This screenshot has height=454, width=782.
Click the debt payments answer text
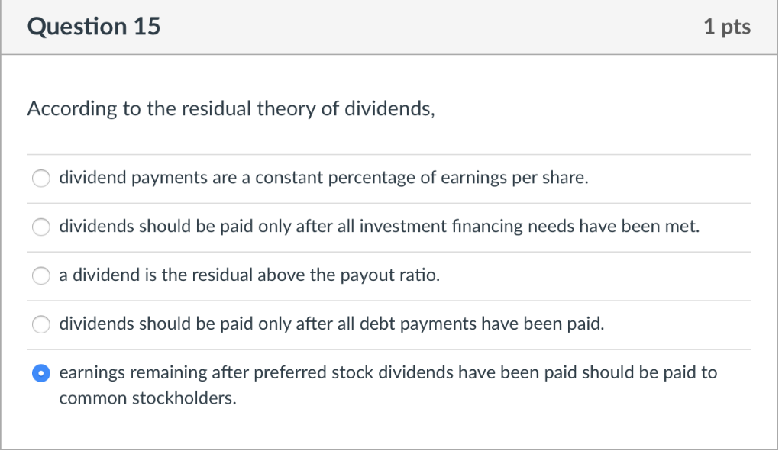(x=331, y=324)
